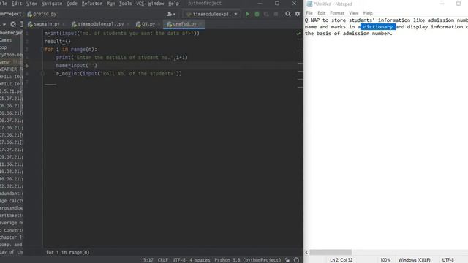Open Notepad File menu
The width and height of the screenshot is (468, 263).
309,13
